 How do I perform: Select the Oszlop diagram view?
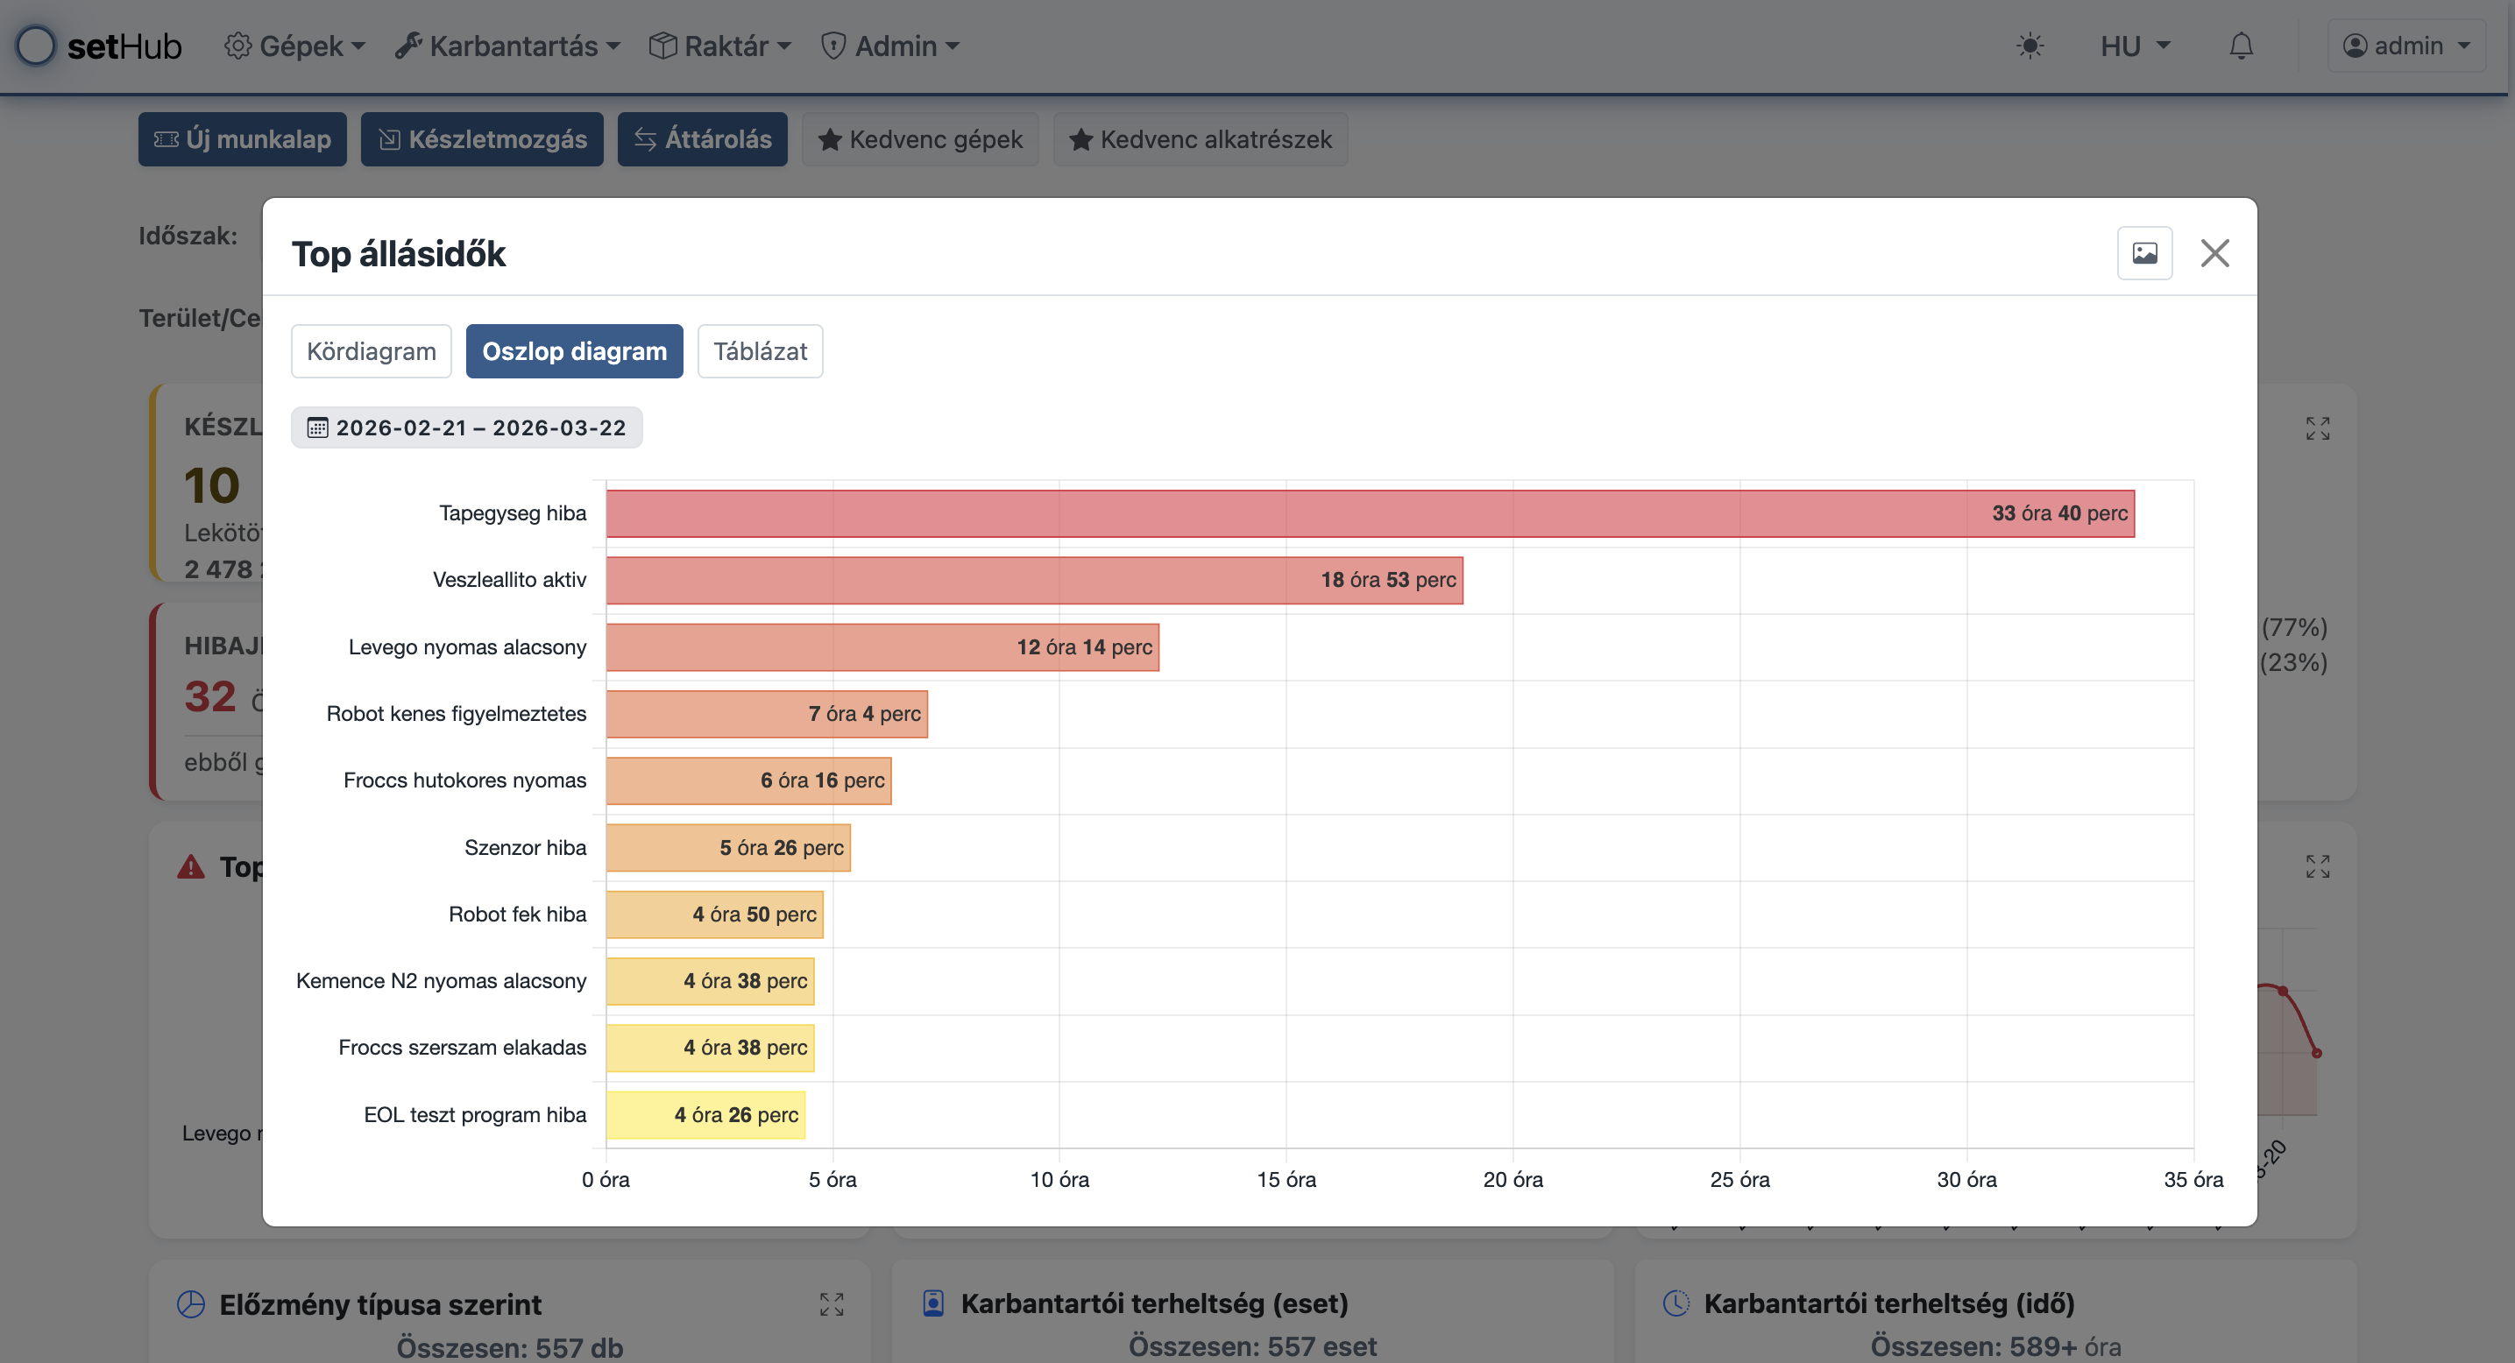(574, 351)
